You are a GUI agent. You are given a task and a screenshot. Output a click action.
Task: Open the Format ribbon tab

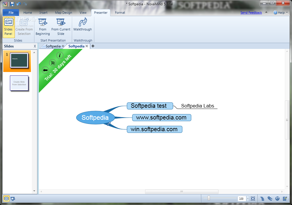click(120, 13)
